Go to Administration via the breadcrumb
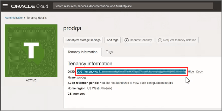This screenshot has width=222, height=111. coord(14,18)
